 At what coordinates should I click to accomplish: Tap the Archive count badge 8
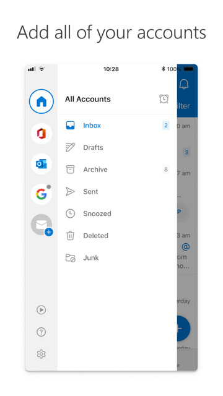pos(166,170)
